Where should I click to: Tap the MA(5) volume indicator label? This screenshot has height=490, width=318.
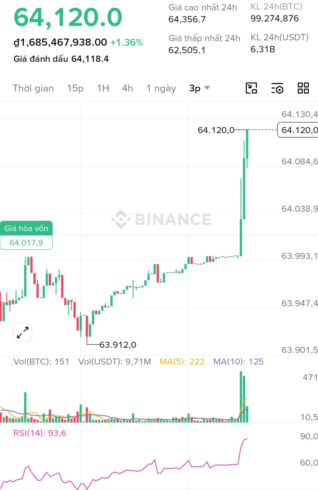(182, 362)
